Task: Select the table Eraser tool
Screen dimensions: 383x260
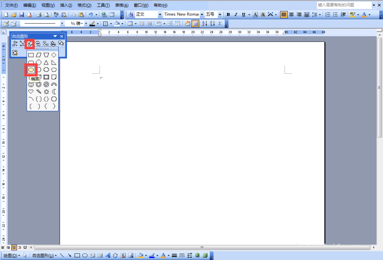Action: [14, 24]
